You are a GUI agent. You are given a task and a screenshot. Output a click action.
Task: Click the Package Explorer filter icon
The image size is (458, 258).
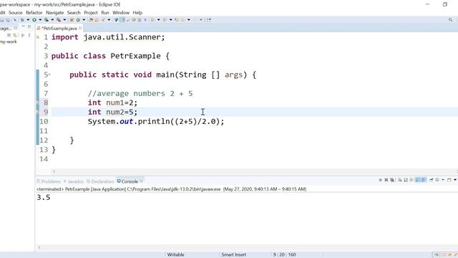pyautogui.click(x=22, y=35)
